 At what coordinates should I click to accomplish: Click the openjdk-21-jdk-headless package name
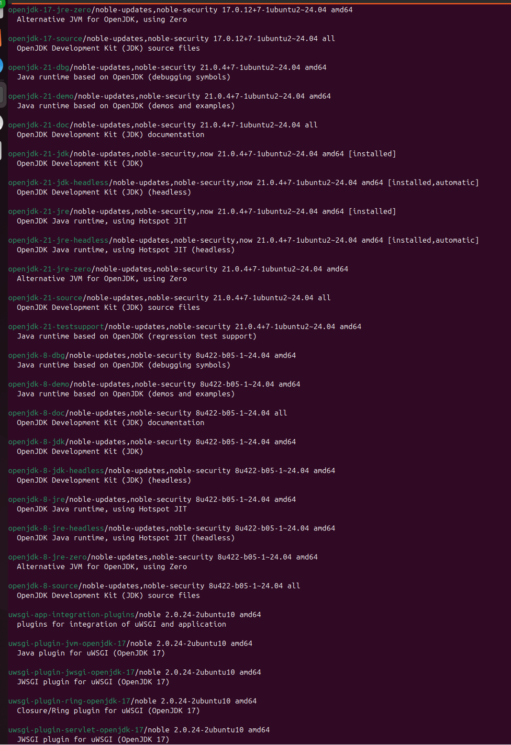[x=58, y=182]
